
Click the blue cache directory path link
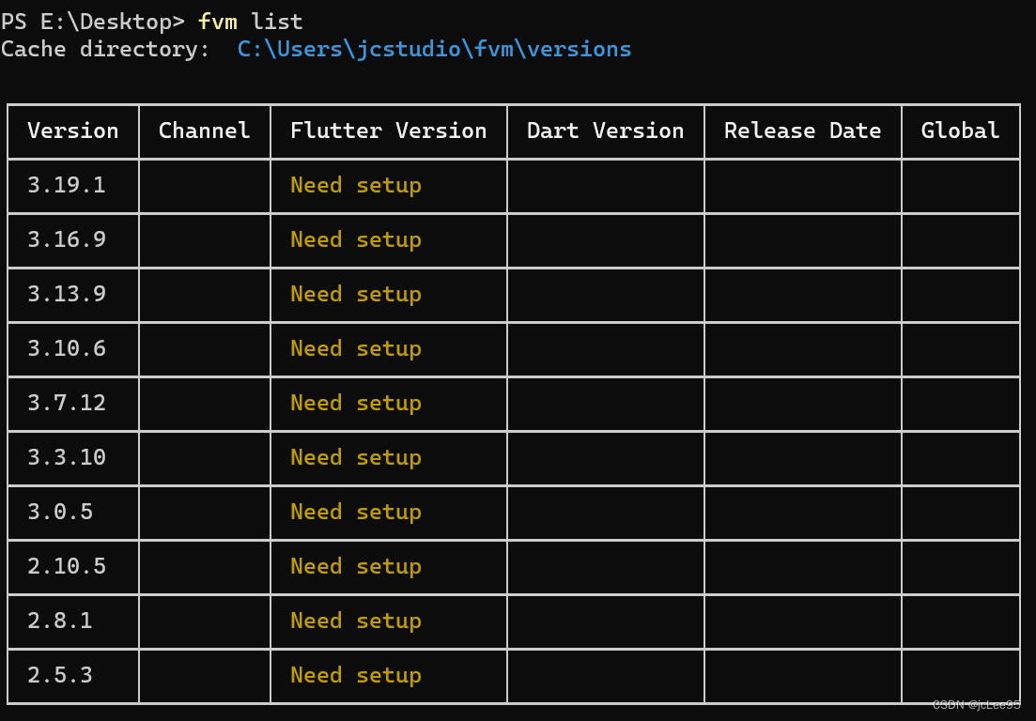point(434,49)
